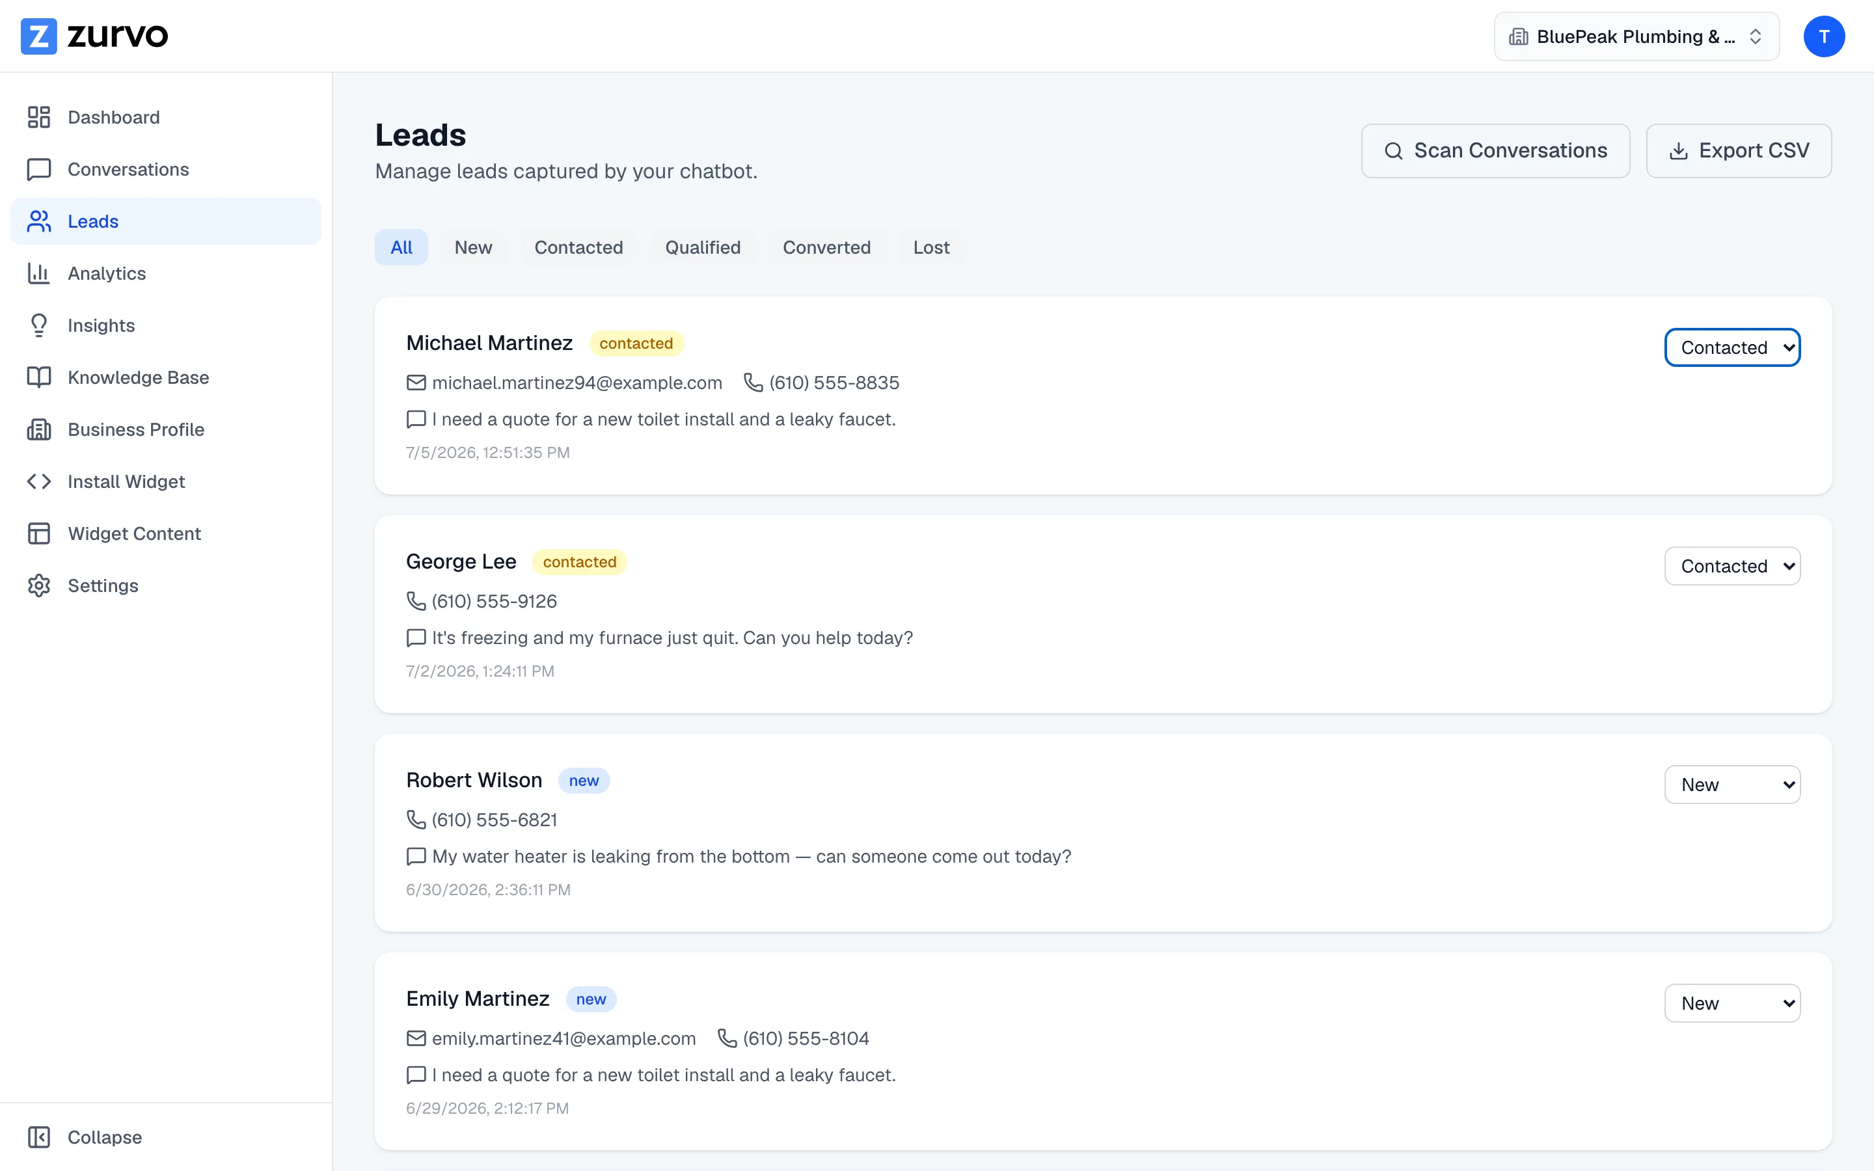Open the Install Widget page

(166, 481)
